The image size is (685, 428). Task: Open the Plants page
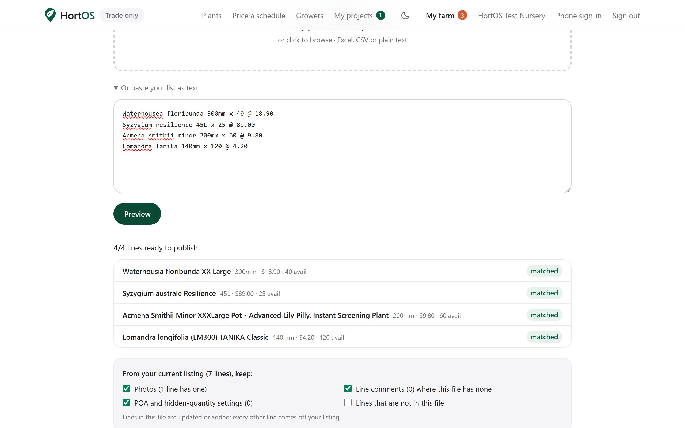[211, 16]
